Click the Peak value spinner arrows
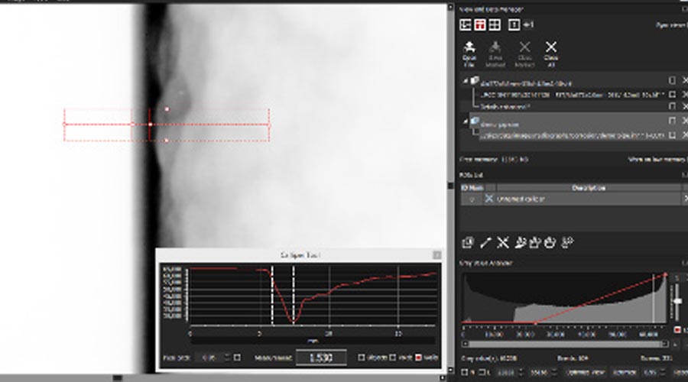The height and width of the screenshot is (382, 688). click(228, 358)
